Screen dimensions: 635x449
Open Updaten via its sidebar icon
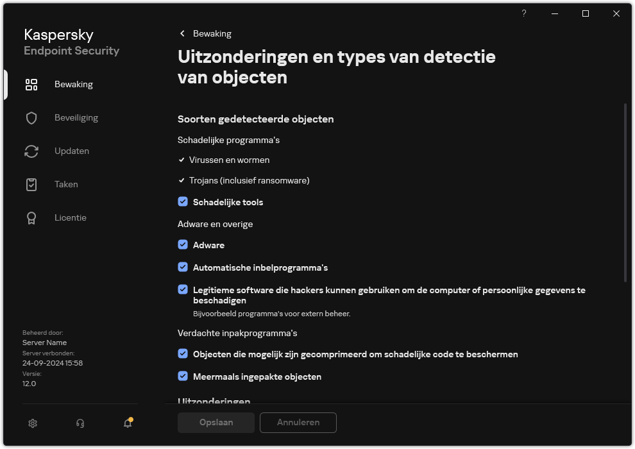(31, 151)
